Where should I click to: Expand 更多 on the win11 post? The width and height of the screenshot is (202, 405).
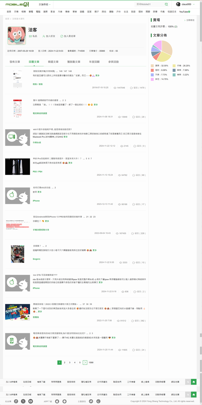pos(66,137)
